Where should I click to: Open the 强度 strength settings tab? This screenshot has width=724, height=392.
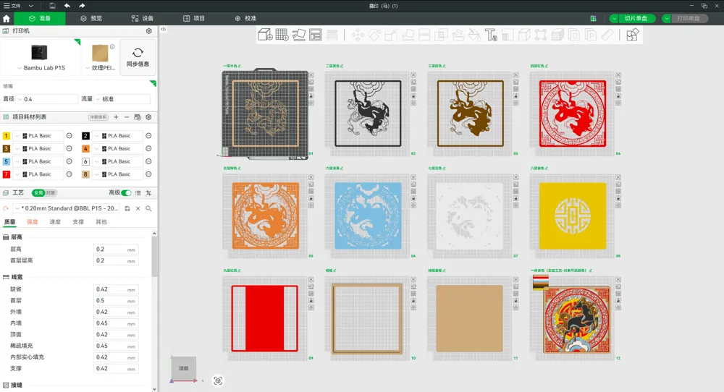click(33, 222)
